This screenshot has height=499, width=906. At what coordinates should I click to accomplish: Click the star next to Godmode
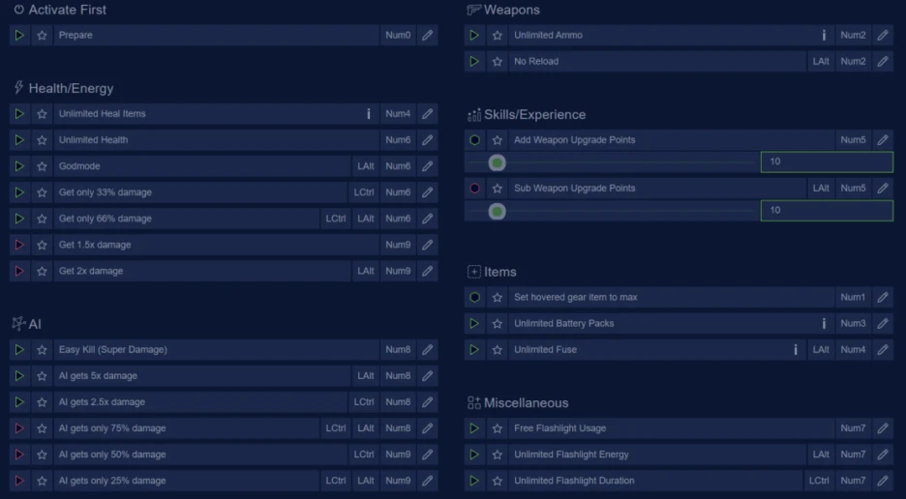point(42,166)
